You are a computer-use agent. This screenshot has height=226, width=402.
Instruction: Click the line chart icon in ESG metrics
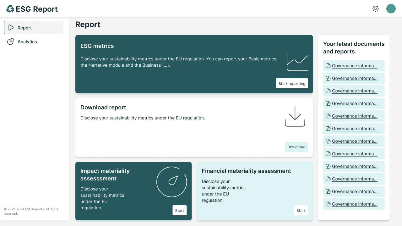coord(297,62)
